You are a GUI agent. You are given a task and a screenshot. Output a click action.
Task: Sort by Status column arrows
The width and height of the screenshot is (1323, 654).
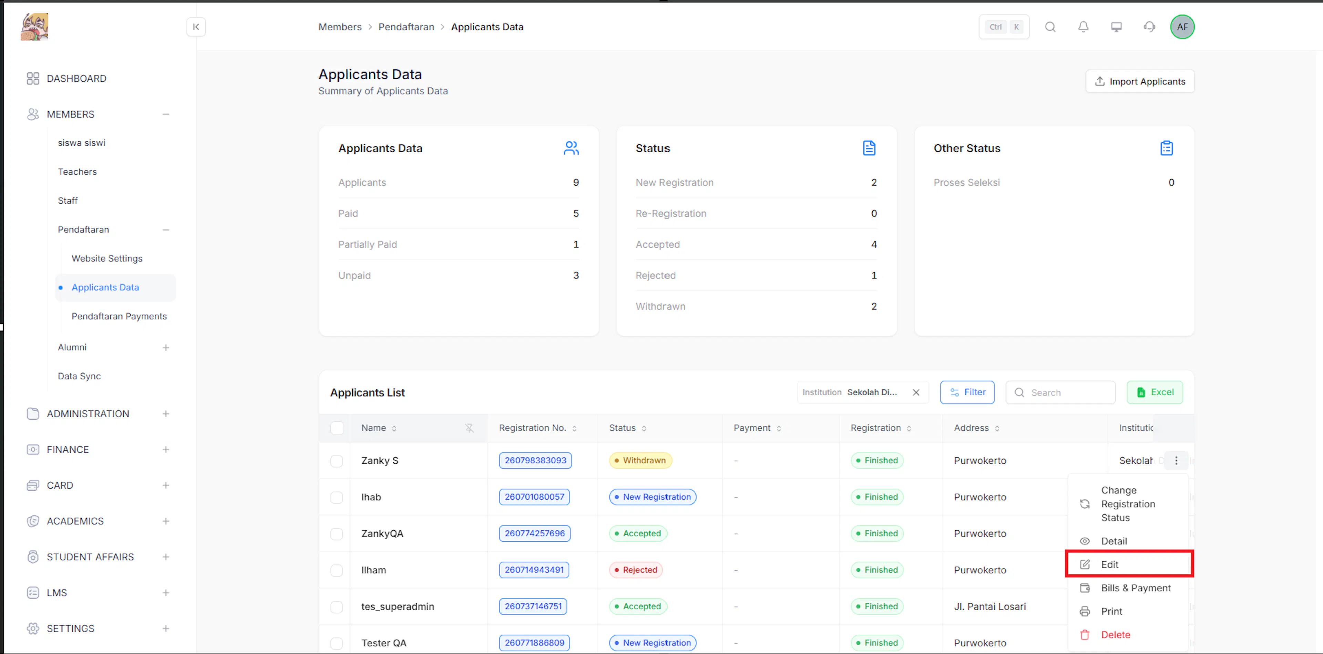click(x=644, y=428)
